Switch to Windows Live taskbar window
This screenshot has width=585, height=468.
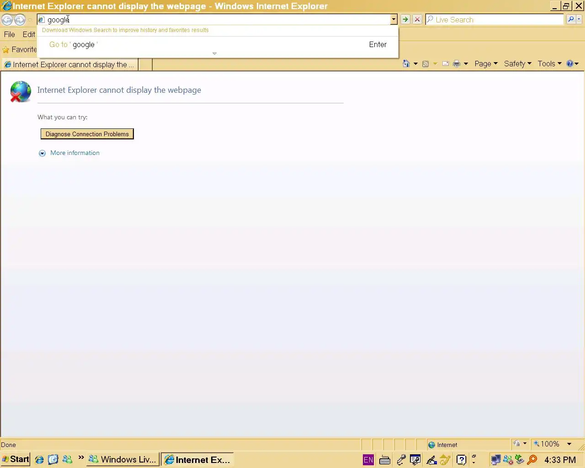point(123,459)
